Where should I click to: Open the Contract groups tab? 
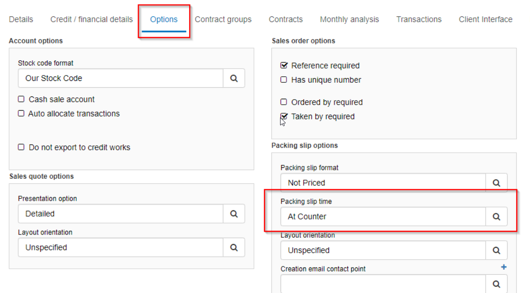pyautogui.click(x=223, y=19)
